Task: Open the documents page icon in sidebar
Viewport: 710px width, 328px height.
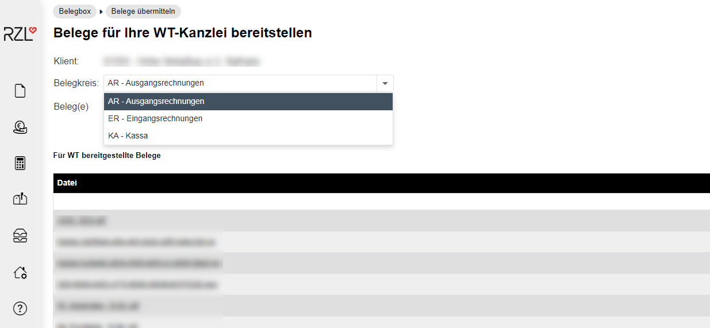Action: point(20,91)
